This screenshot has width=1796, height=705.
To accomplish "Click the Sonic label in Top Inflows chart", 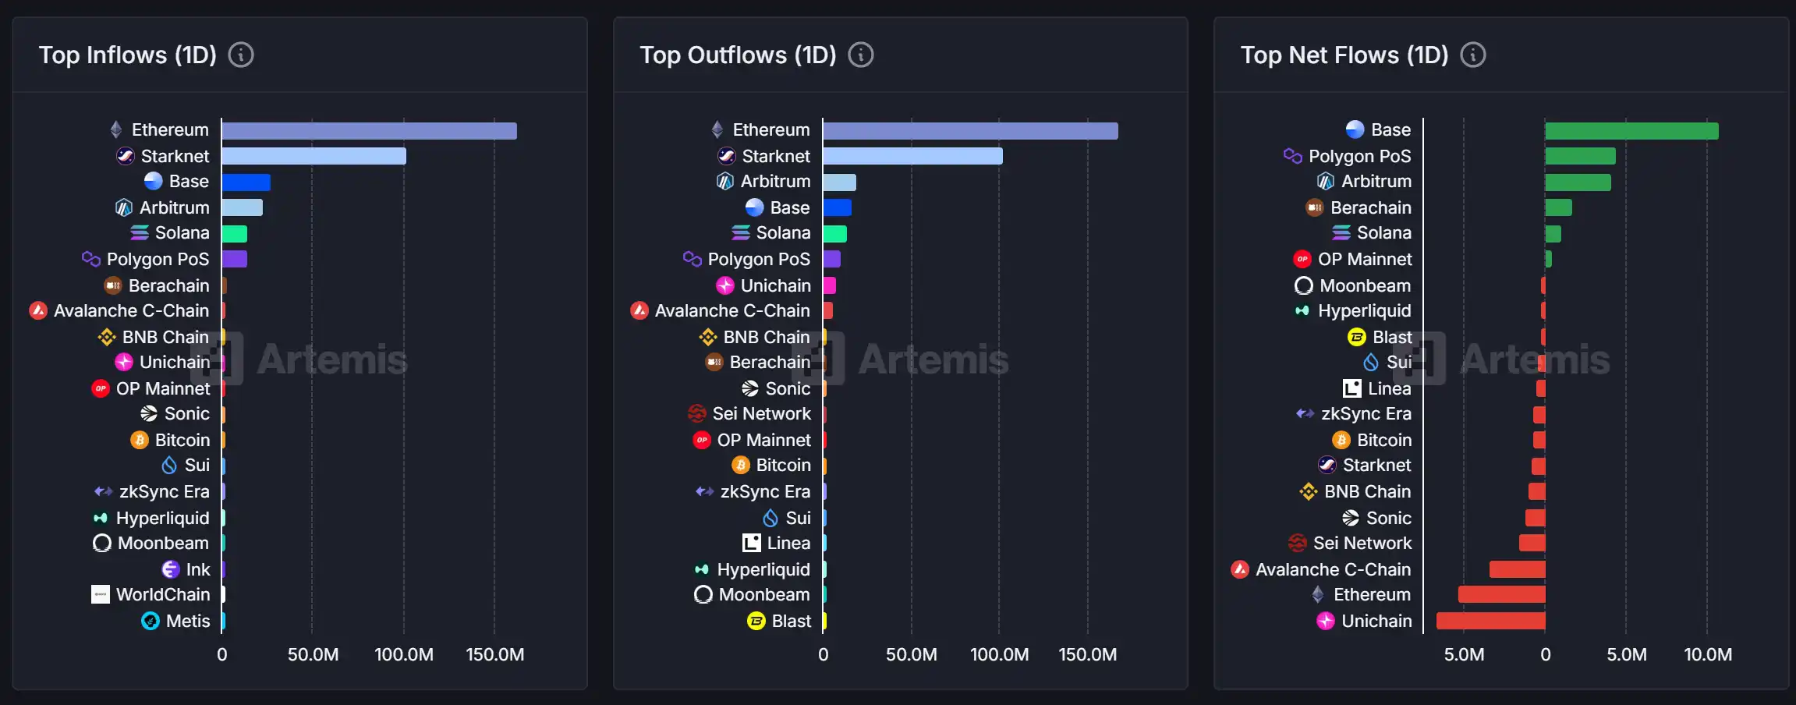I will click(187, 413).
